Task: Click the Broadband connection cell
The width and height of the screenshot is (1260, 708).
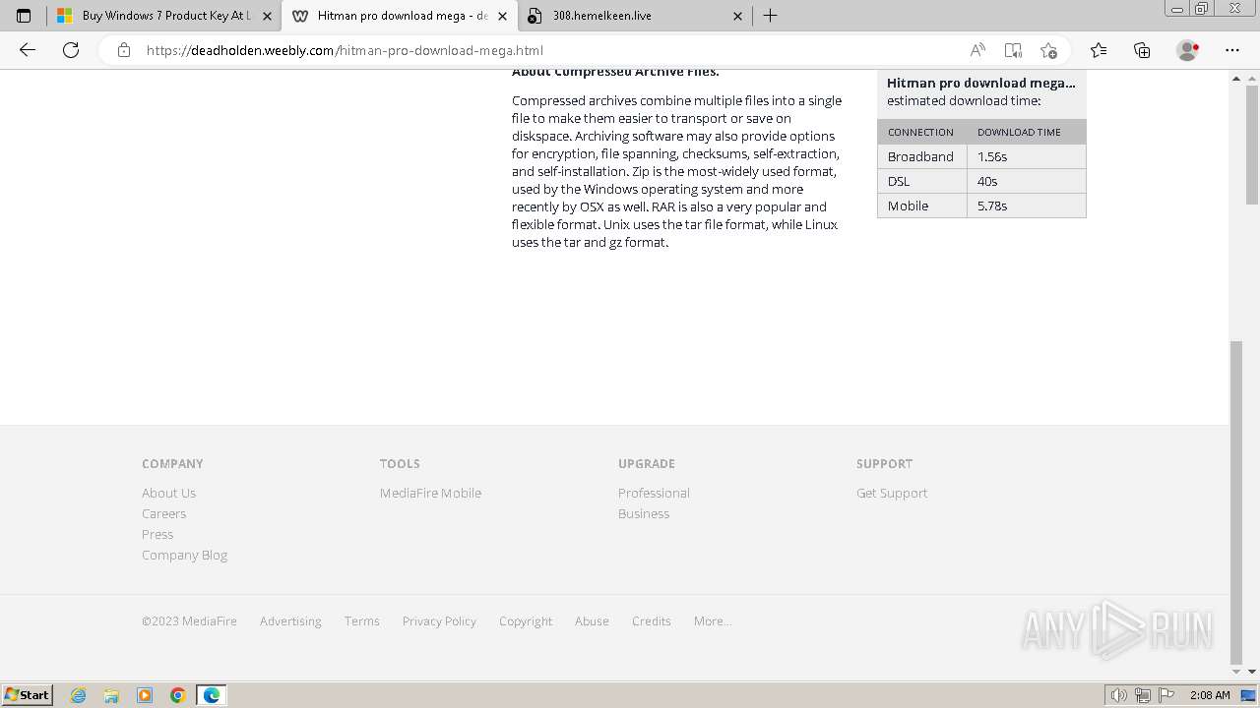Action: 922,156
